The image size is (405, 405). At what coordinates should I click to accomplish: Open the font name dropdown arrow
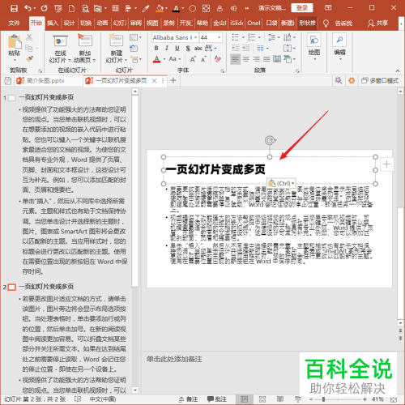coord(195,37)
